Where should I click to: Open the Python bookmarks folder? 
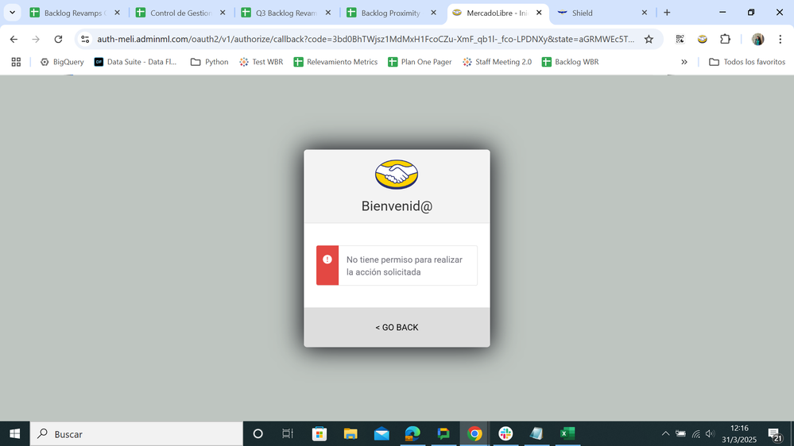pos(209,62)
